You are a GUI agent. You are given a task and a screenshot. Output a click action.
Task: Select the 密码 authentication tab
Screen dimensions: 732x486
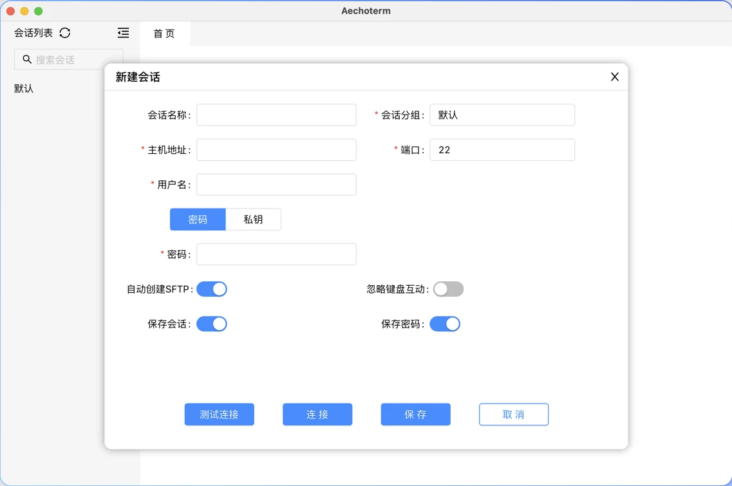click(x=198, y=220)
